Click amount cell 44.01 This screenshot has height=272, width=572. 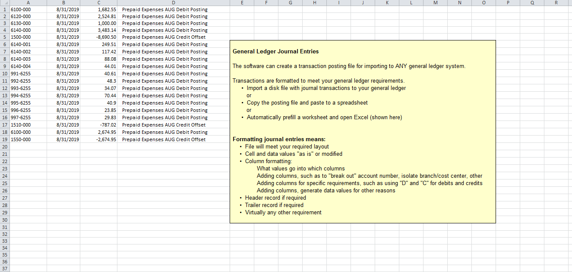[x=99, y=66]
